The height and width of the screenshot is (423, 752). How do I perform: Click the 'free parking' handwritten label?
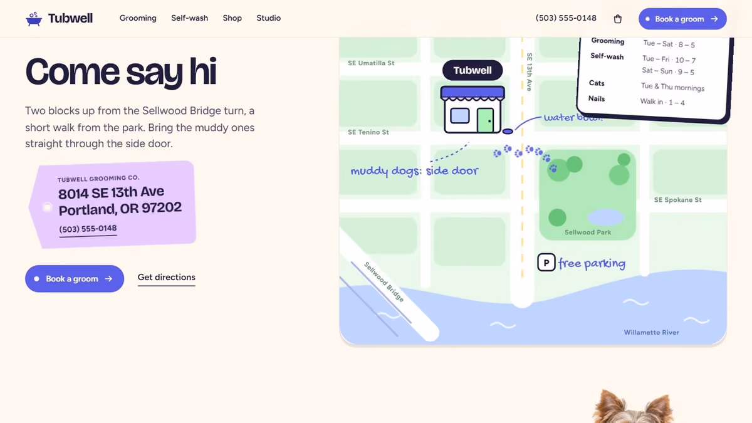pyautogui.click(x=592, y=263)
